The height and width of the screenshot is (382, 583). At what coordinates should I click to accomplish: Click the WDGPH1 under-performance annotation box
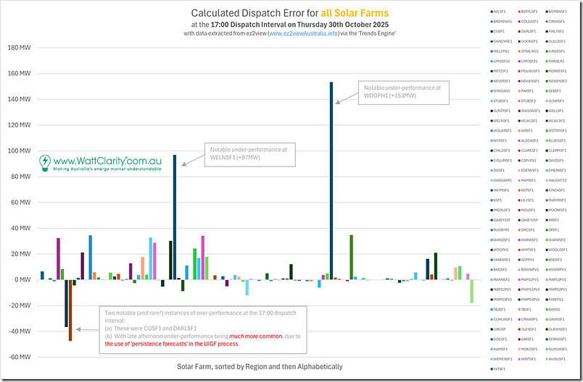[x=406, y=90]
